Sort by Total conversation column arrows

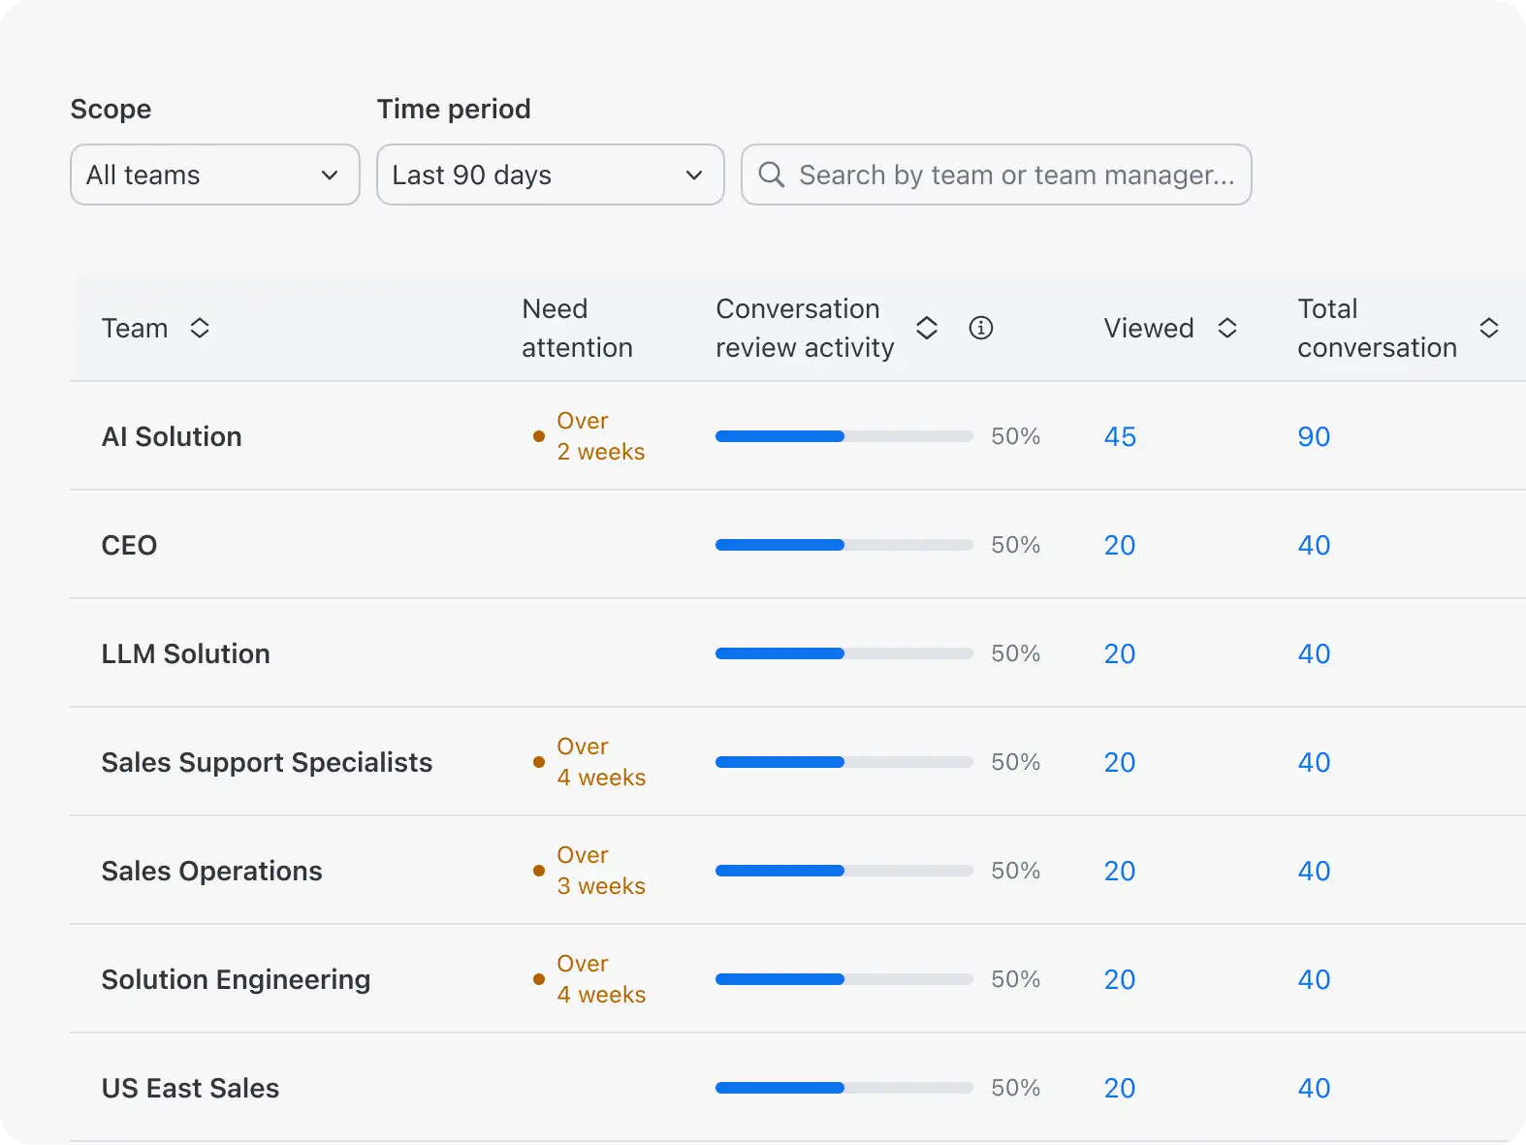click(x=1488, y=329)
